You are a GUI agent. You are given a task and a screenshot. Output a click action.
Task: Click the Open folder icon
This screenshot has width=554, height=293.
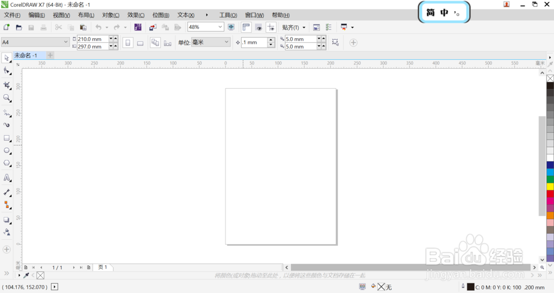(19, 27)
